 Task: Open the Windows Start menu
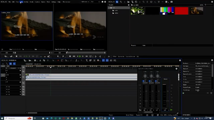coord(2,118)
